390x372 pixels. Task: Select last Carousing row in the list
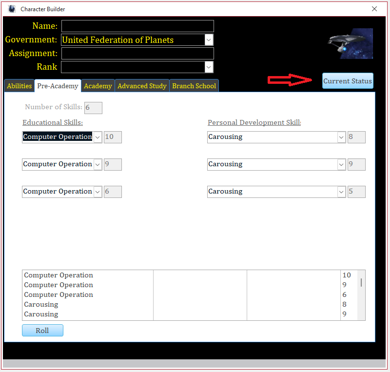point(190,314)
